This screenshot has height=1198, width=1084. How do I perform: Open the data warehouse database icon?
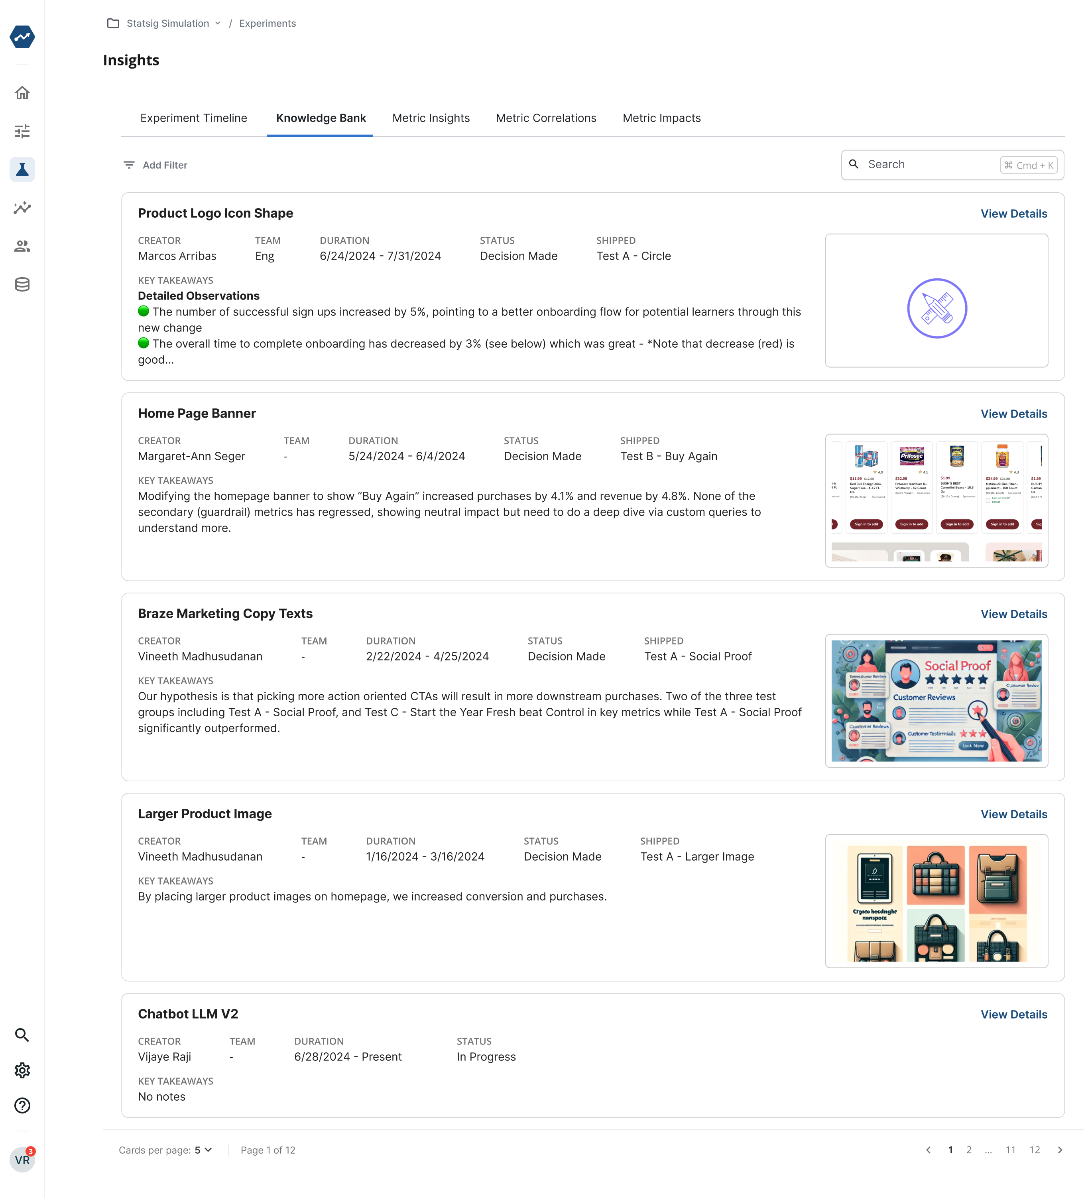click(x=22, y=284)
